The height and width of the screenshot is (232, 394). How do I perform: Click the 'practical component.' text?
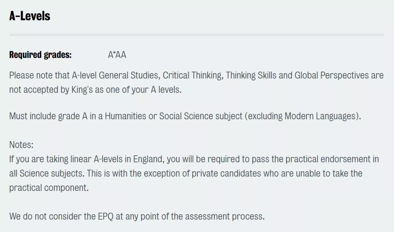pyautogui.click(x=49, y=188)
